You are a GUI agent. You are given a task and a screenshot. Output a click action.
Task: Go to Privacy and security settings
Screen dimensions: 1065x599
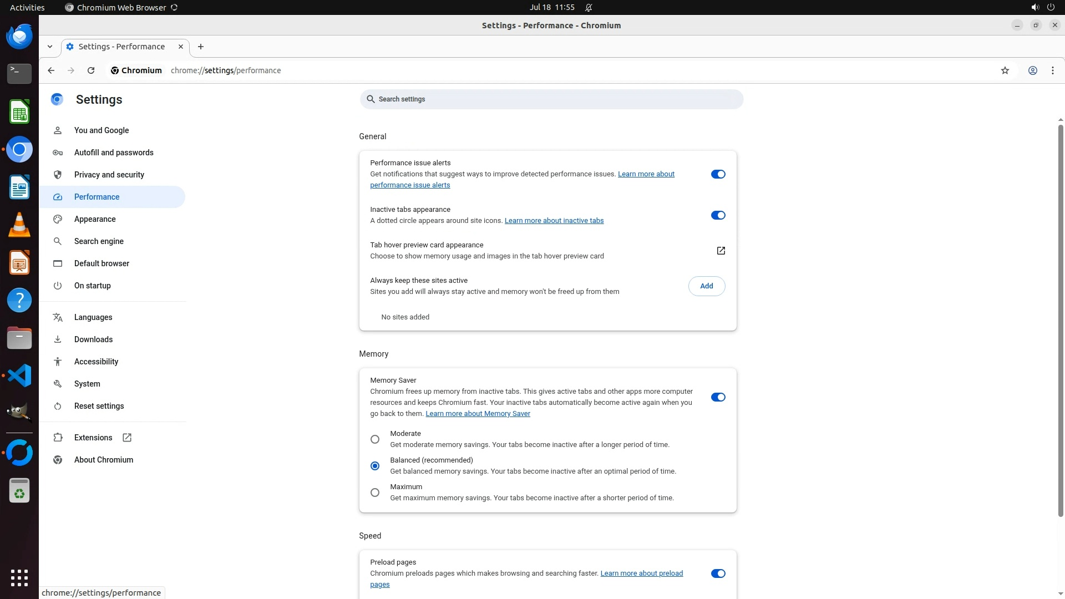pyautogui.click(x=109, y=175)
